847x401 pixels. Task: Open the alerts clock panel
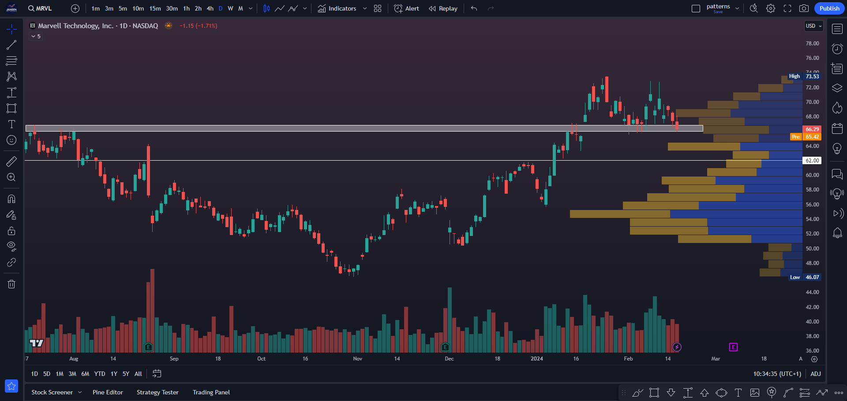[x=837, y=49]
